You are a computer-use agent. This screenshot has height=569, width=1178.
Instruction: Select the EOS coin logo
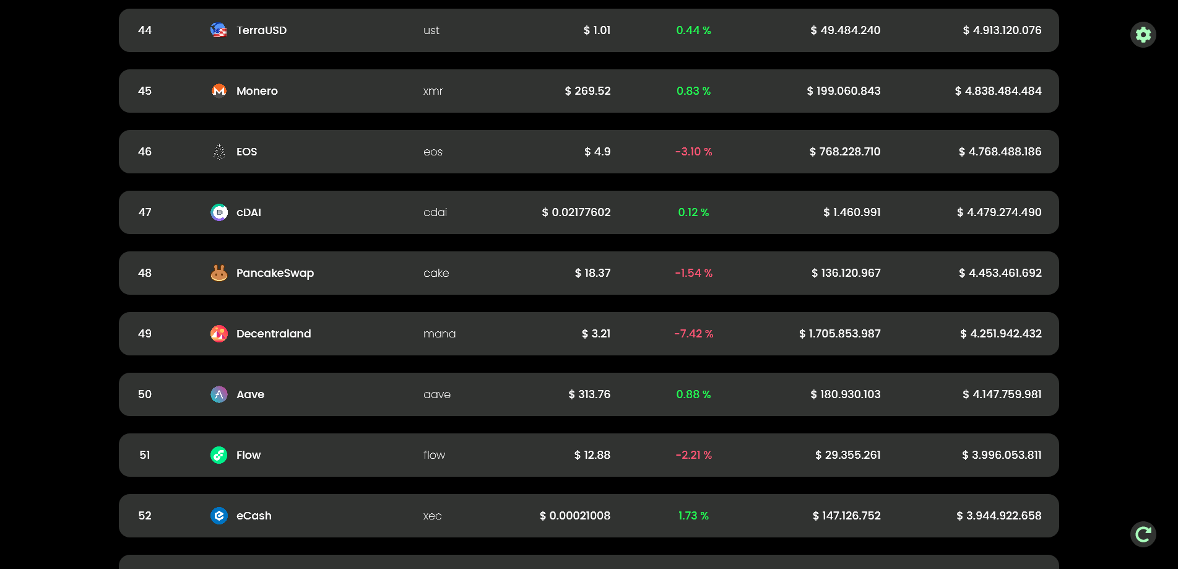[219, 152]
